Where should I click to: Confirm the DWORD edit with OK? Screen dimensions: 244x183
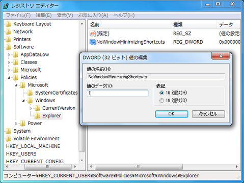click(x=172, y=114)
